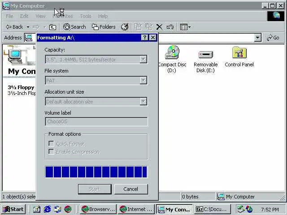Click the Volume label text field
The image size is (287, 215).
coord(96,121)
